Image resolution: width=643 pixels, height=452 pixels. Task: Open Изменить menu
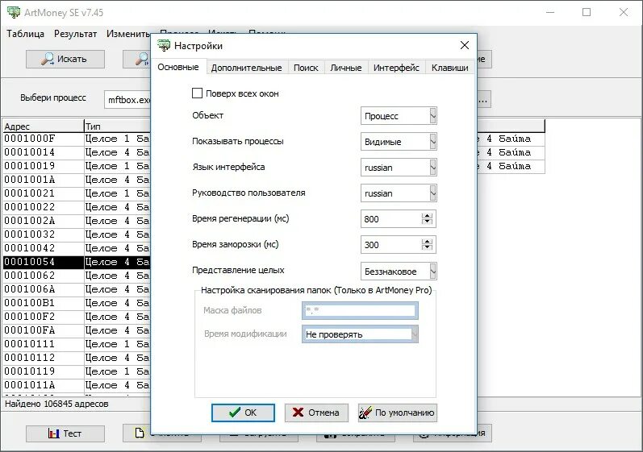click(128, 34)
